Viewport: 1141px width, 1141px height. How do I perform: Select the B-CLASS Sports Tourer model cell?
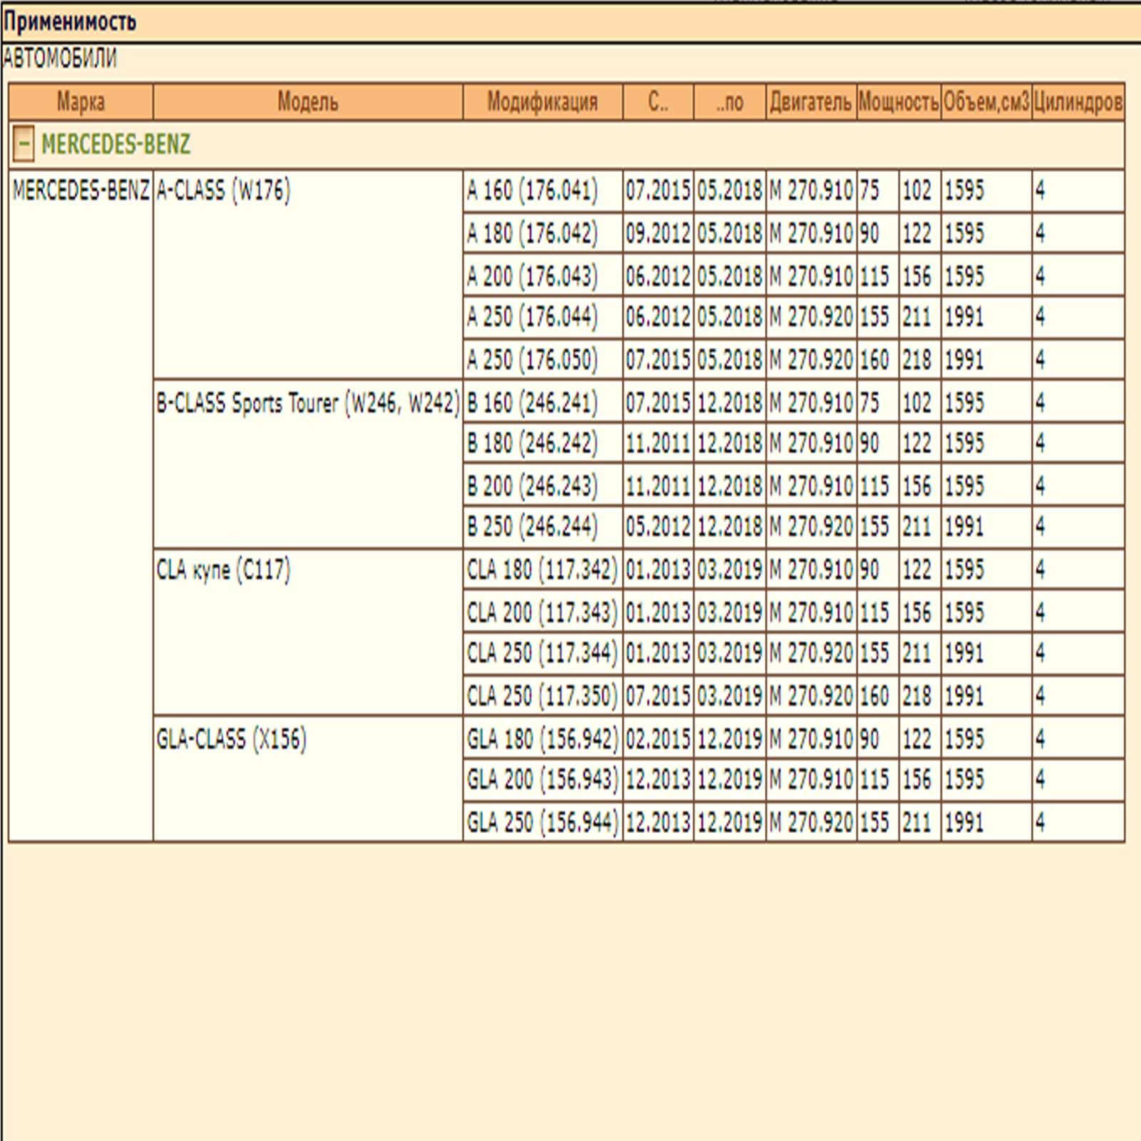coord(307,403)
